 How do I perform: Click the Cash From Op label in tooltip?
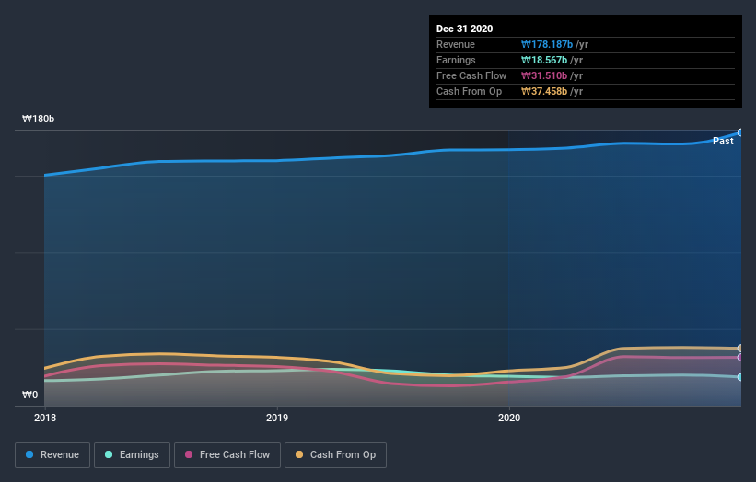point(469,91)
